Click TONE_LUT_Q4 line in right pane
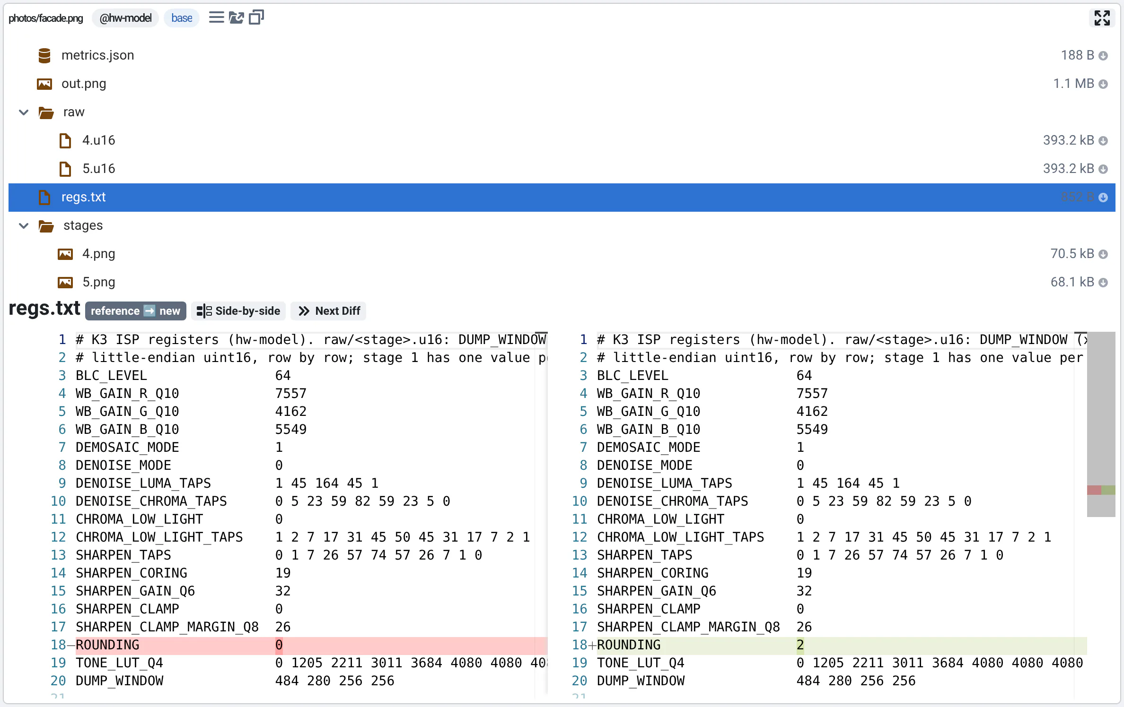 (x=840, y=663)
